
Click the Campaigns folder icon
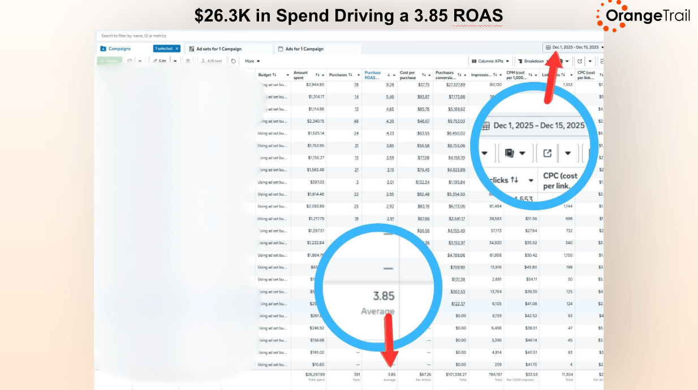pyautogui.click(x=103, y=49)
